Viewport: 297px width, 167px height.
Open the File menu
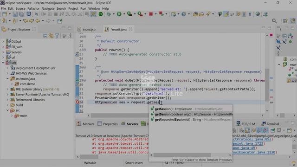pos(3,8)
